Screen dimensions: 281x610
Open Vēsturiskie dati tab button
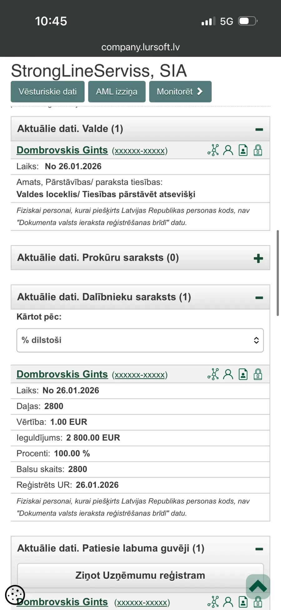[x=47, y=92]
